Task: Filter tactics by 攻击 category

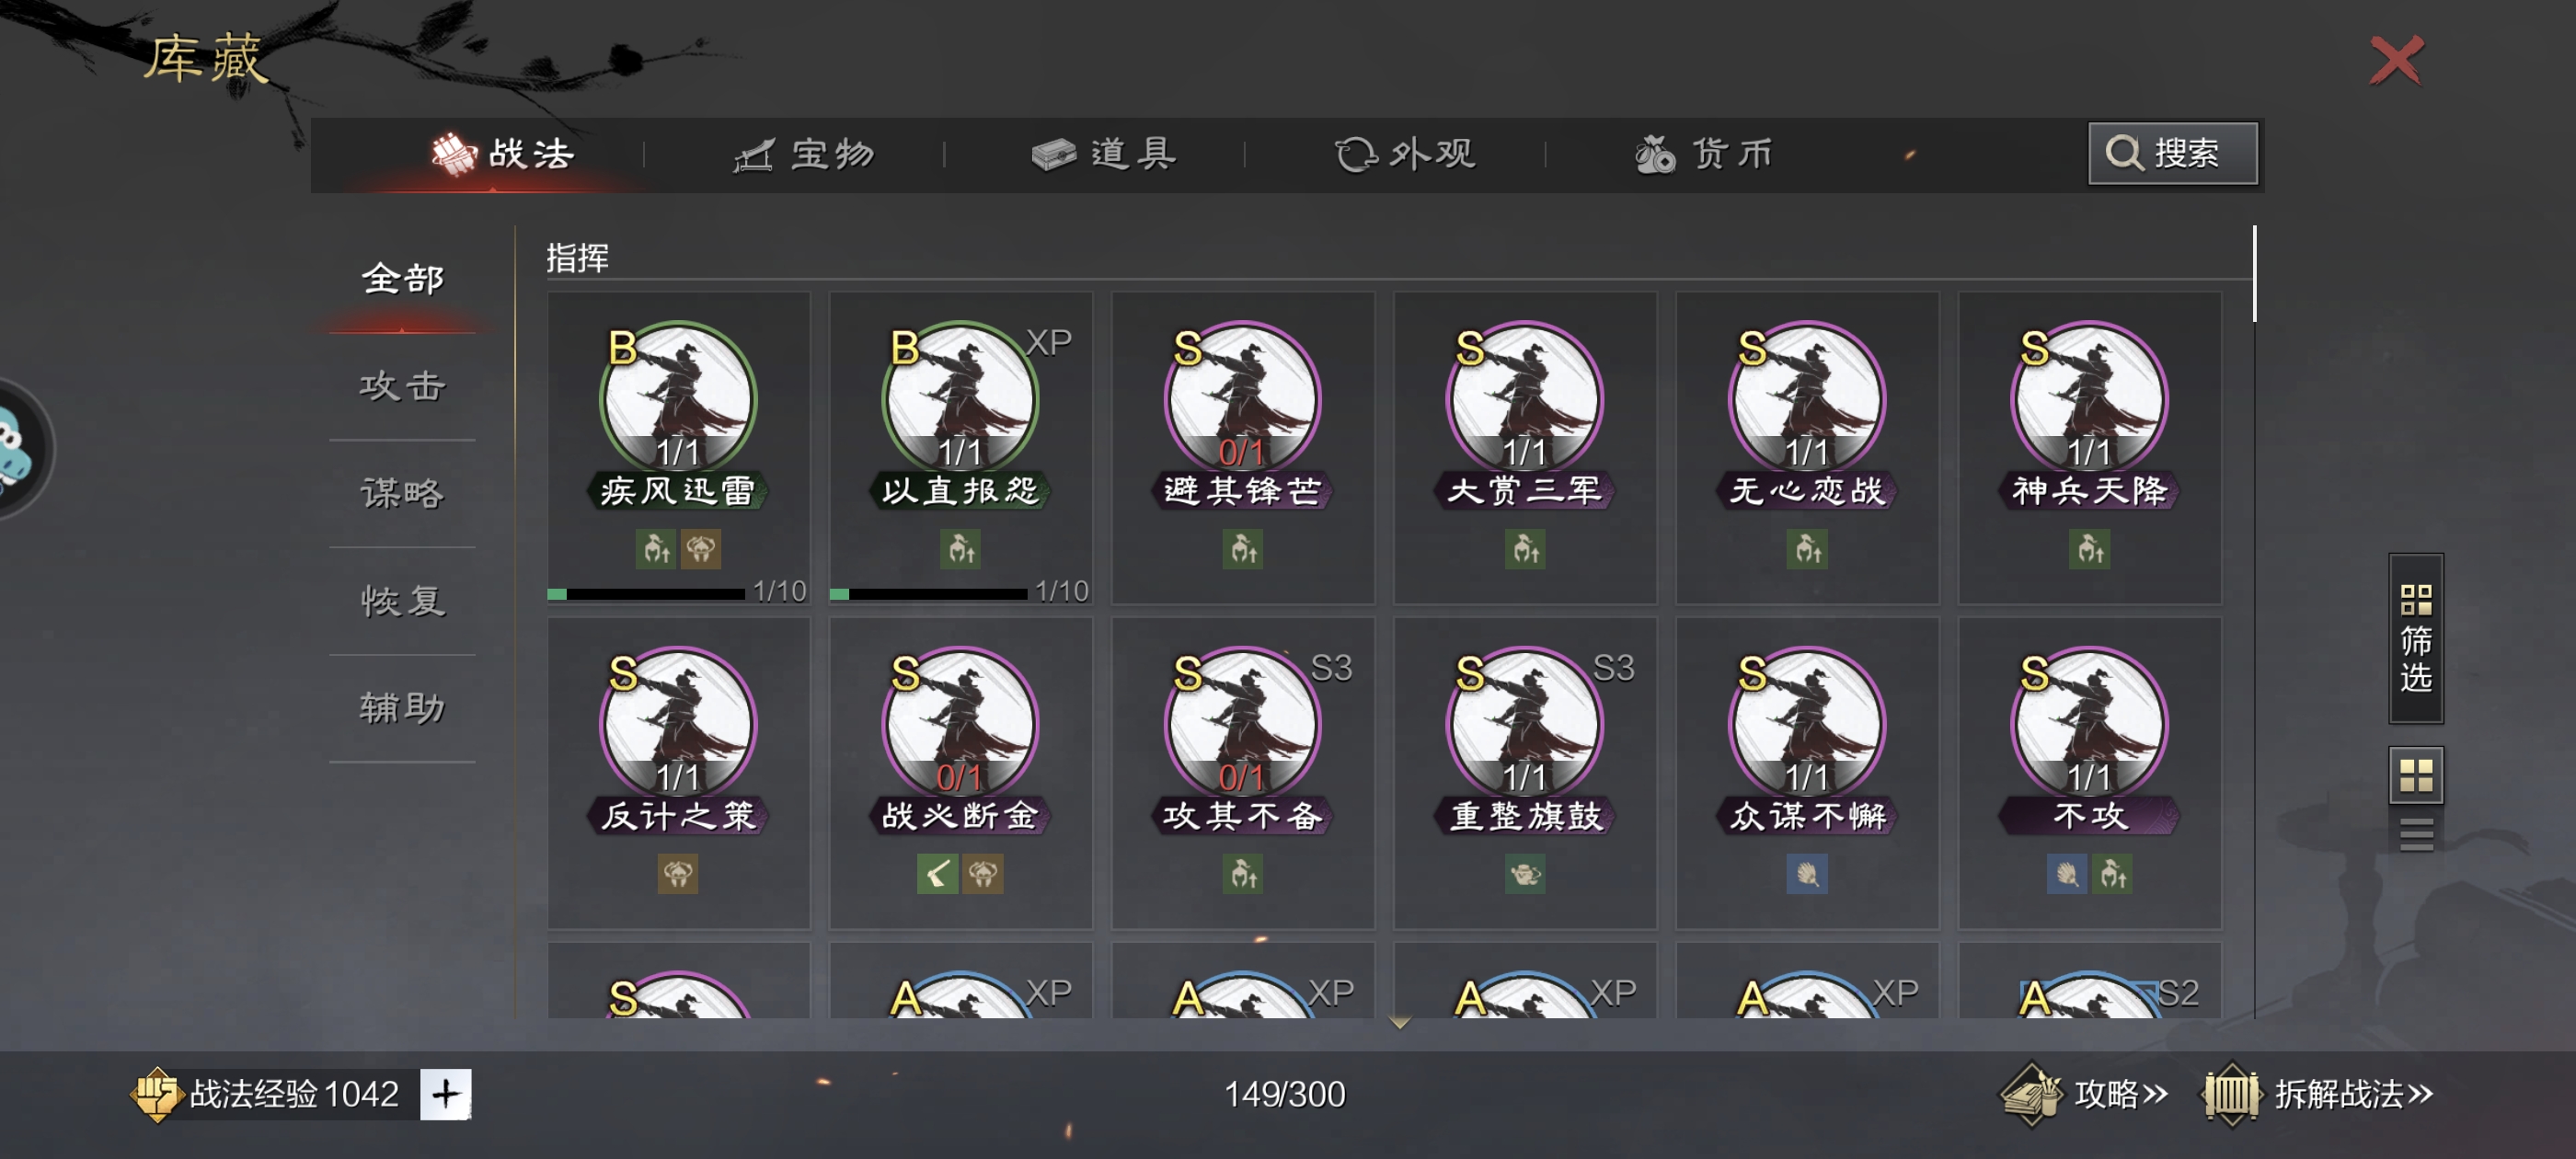Action: [x=402, y=386]
